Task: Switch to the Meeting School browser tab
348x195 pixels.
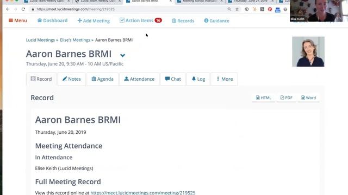Action: click(x=200, y=2)
